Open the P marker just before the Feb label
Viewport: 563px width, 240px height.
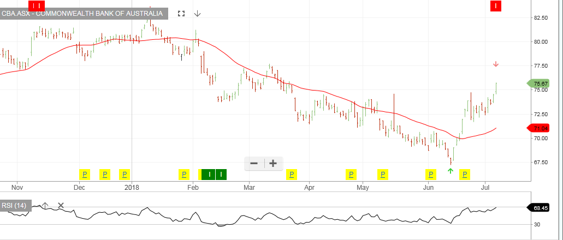184,175
